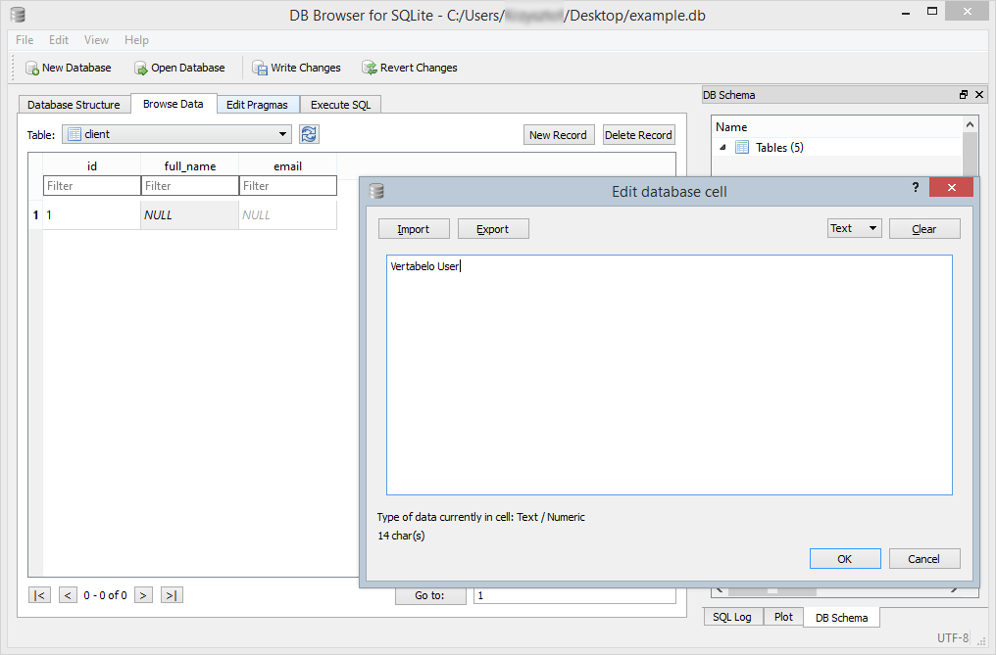Undock the DB Schema panel
This screenshot has width=996, height=655.
coord(964,95)
